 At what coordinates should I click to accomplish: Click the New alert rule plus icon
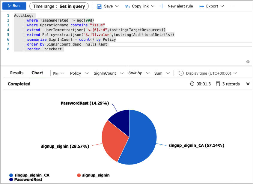click(x=162, y=6)
